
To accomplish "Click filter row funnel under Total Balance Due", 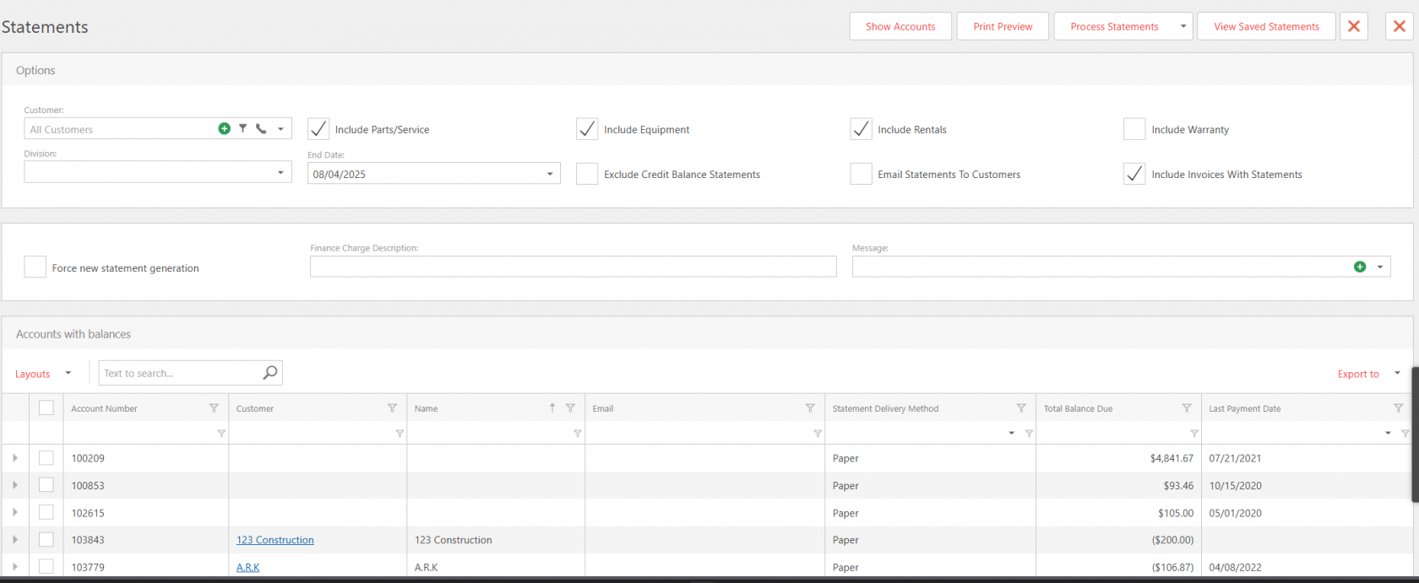I will (1194, 434).
